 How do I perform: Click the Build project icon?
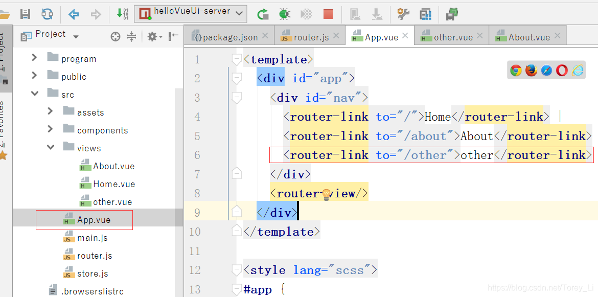tap(122, 14)
